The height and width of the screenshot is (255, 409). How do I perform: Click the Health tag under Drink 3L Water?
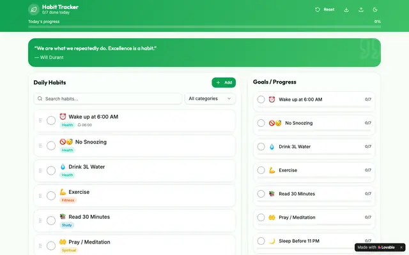pyautogui.click(x=67, y=175)
